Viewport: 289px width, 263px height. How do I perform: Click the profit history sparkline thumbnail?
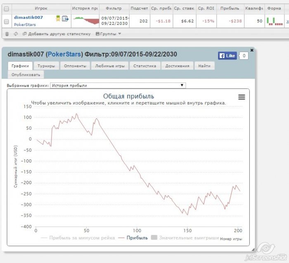pyautogui.click(x=86, y=21)
